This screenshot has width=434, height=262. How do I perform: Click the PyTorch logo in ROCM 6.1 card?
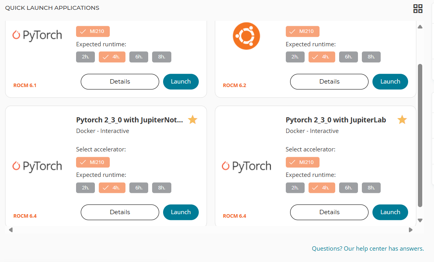(37, 35)
